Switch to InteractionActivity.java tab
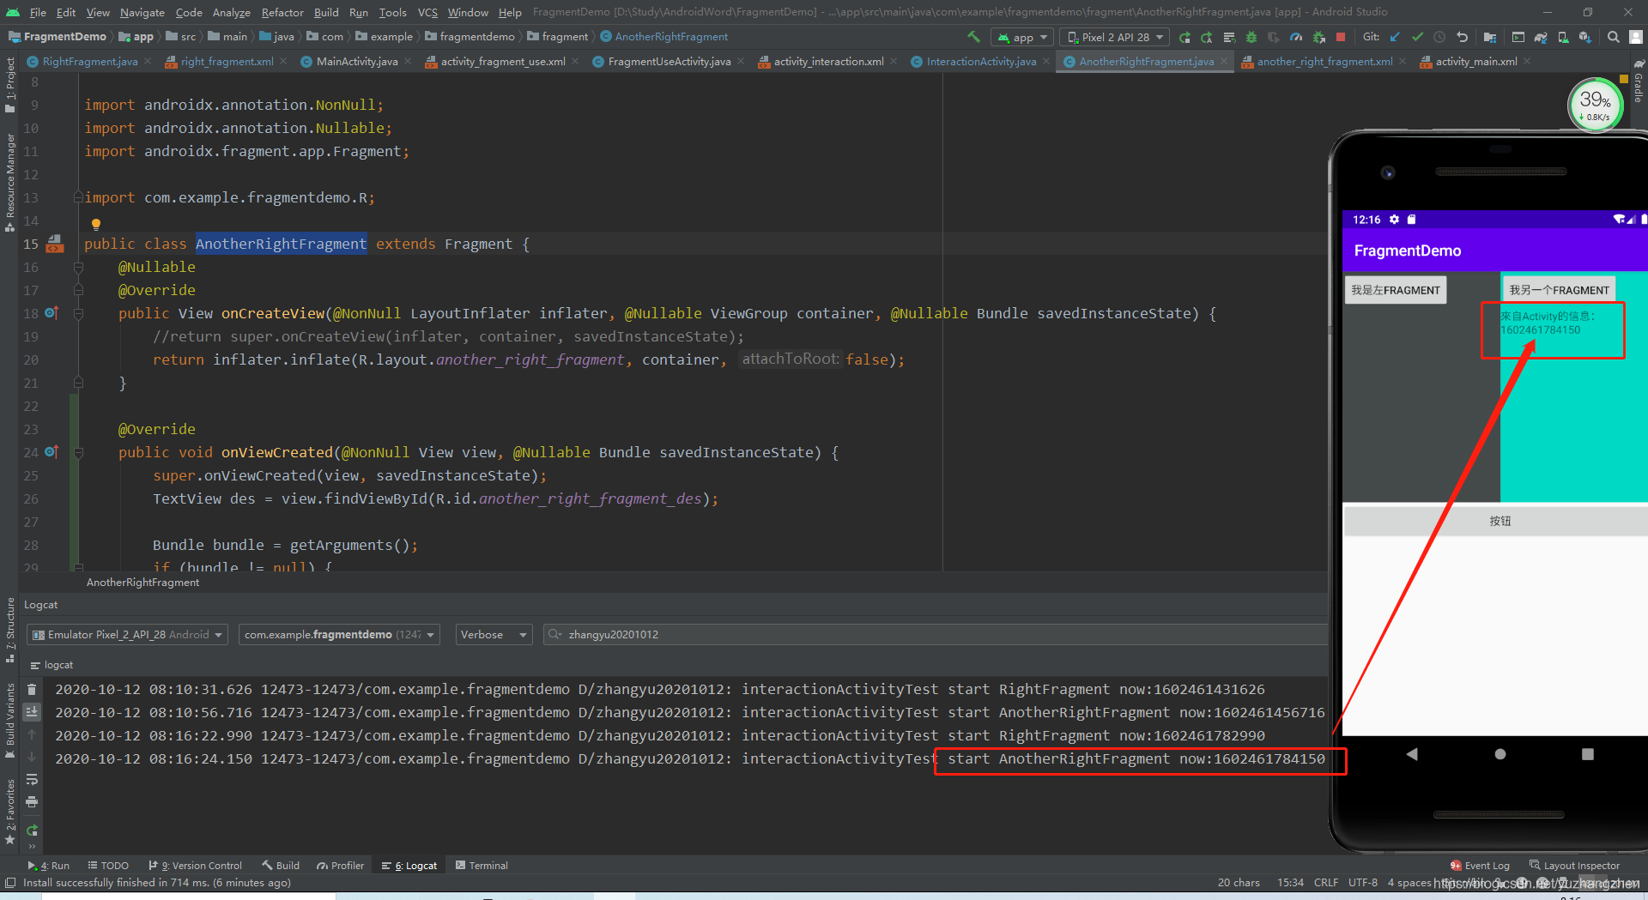1648x900 pixels. coord(980,62)
